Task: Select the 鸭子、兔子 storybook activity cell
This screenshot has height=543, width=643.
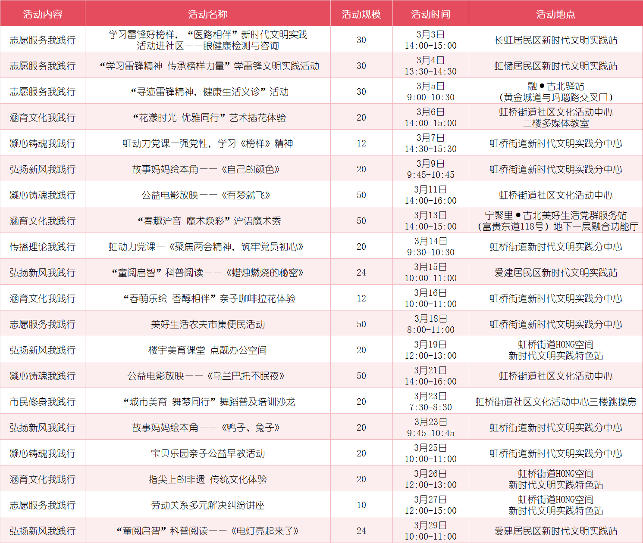Action: (x=208, y=427)
